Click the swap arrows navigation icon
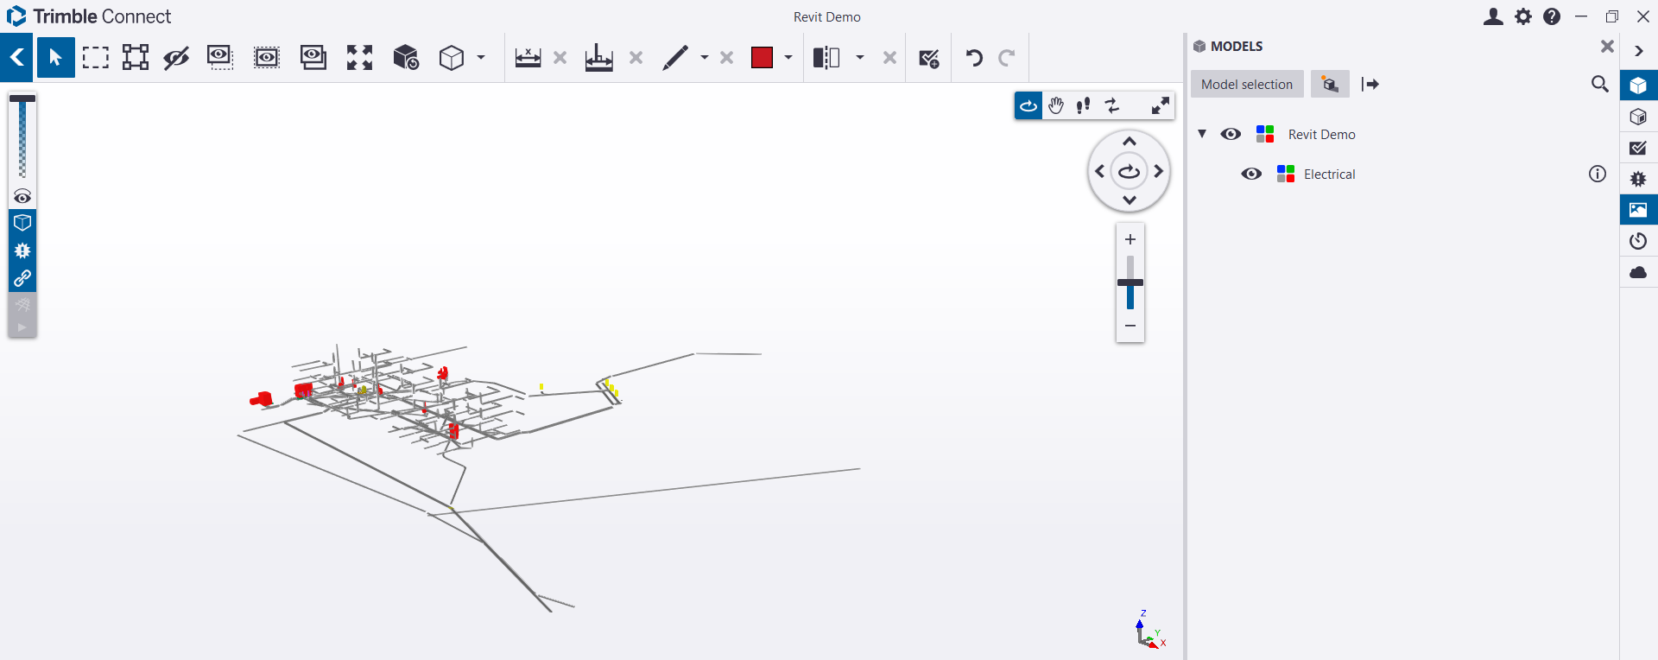Image resolution: width=1658 pixels, height=660 pixels. point(1112,105)
